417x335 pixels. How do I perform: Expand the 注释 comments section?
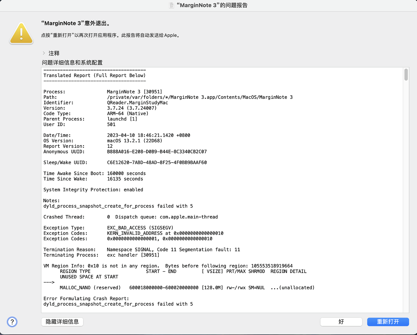[x=44, y=53]
